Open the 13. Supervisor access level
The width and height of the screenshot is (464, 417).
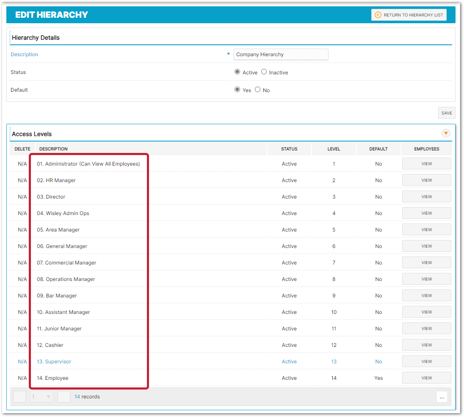pos(54,362)
